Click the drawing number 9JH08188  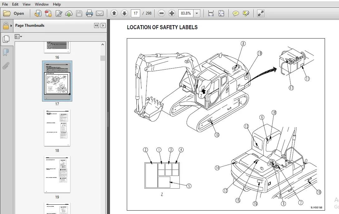click(x=316, y=207)
